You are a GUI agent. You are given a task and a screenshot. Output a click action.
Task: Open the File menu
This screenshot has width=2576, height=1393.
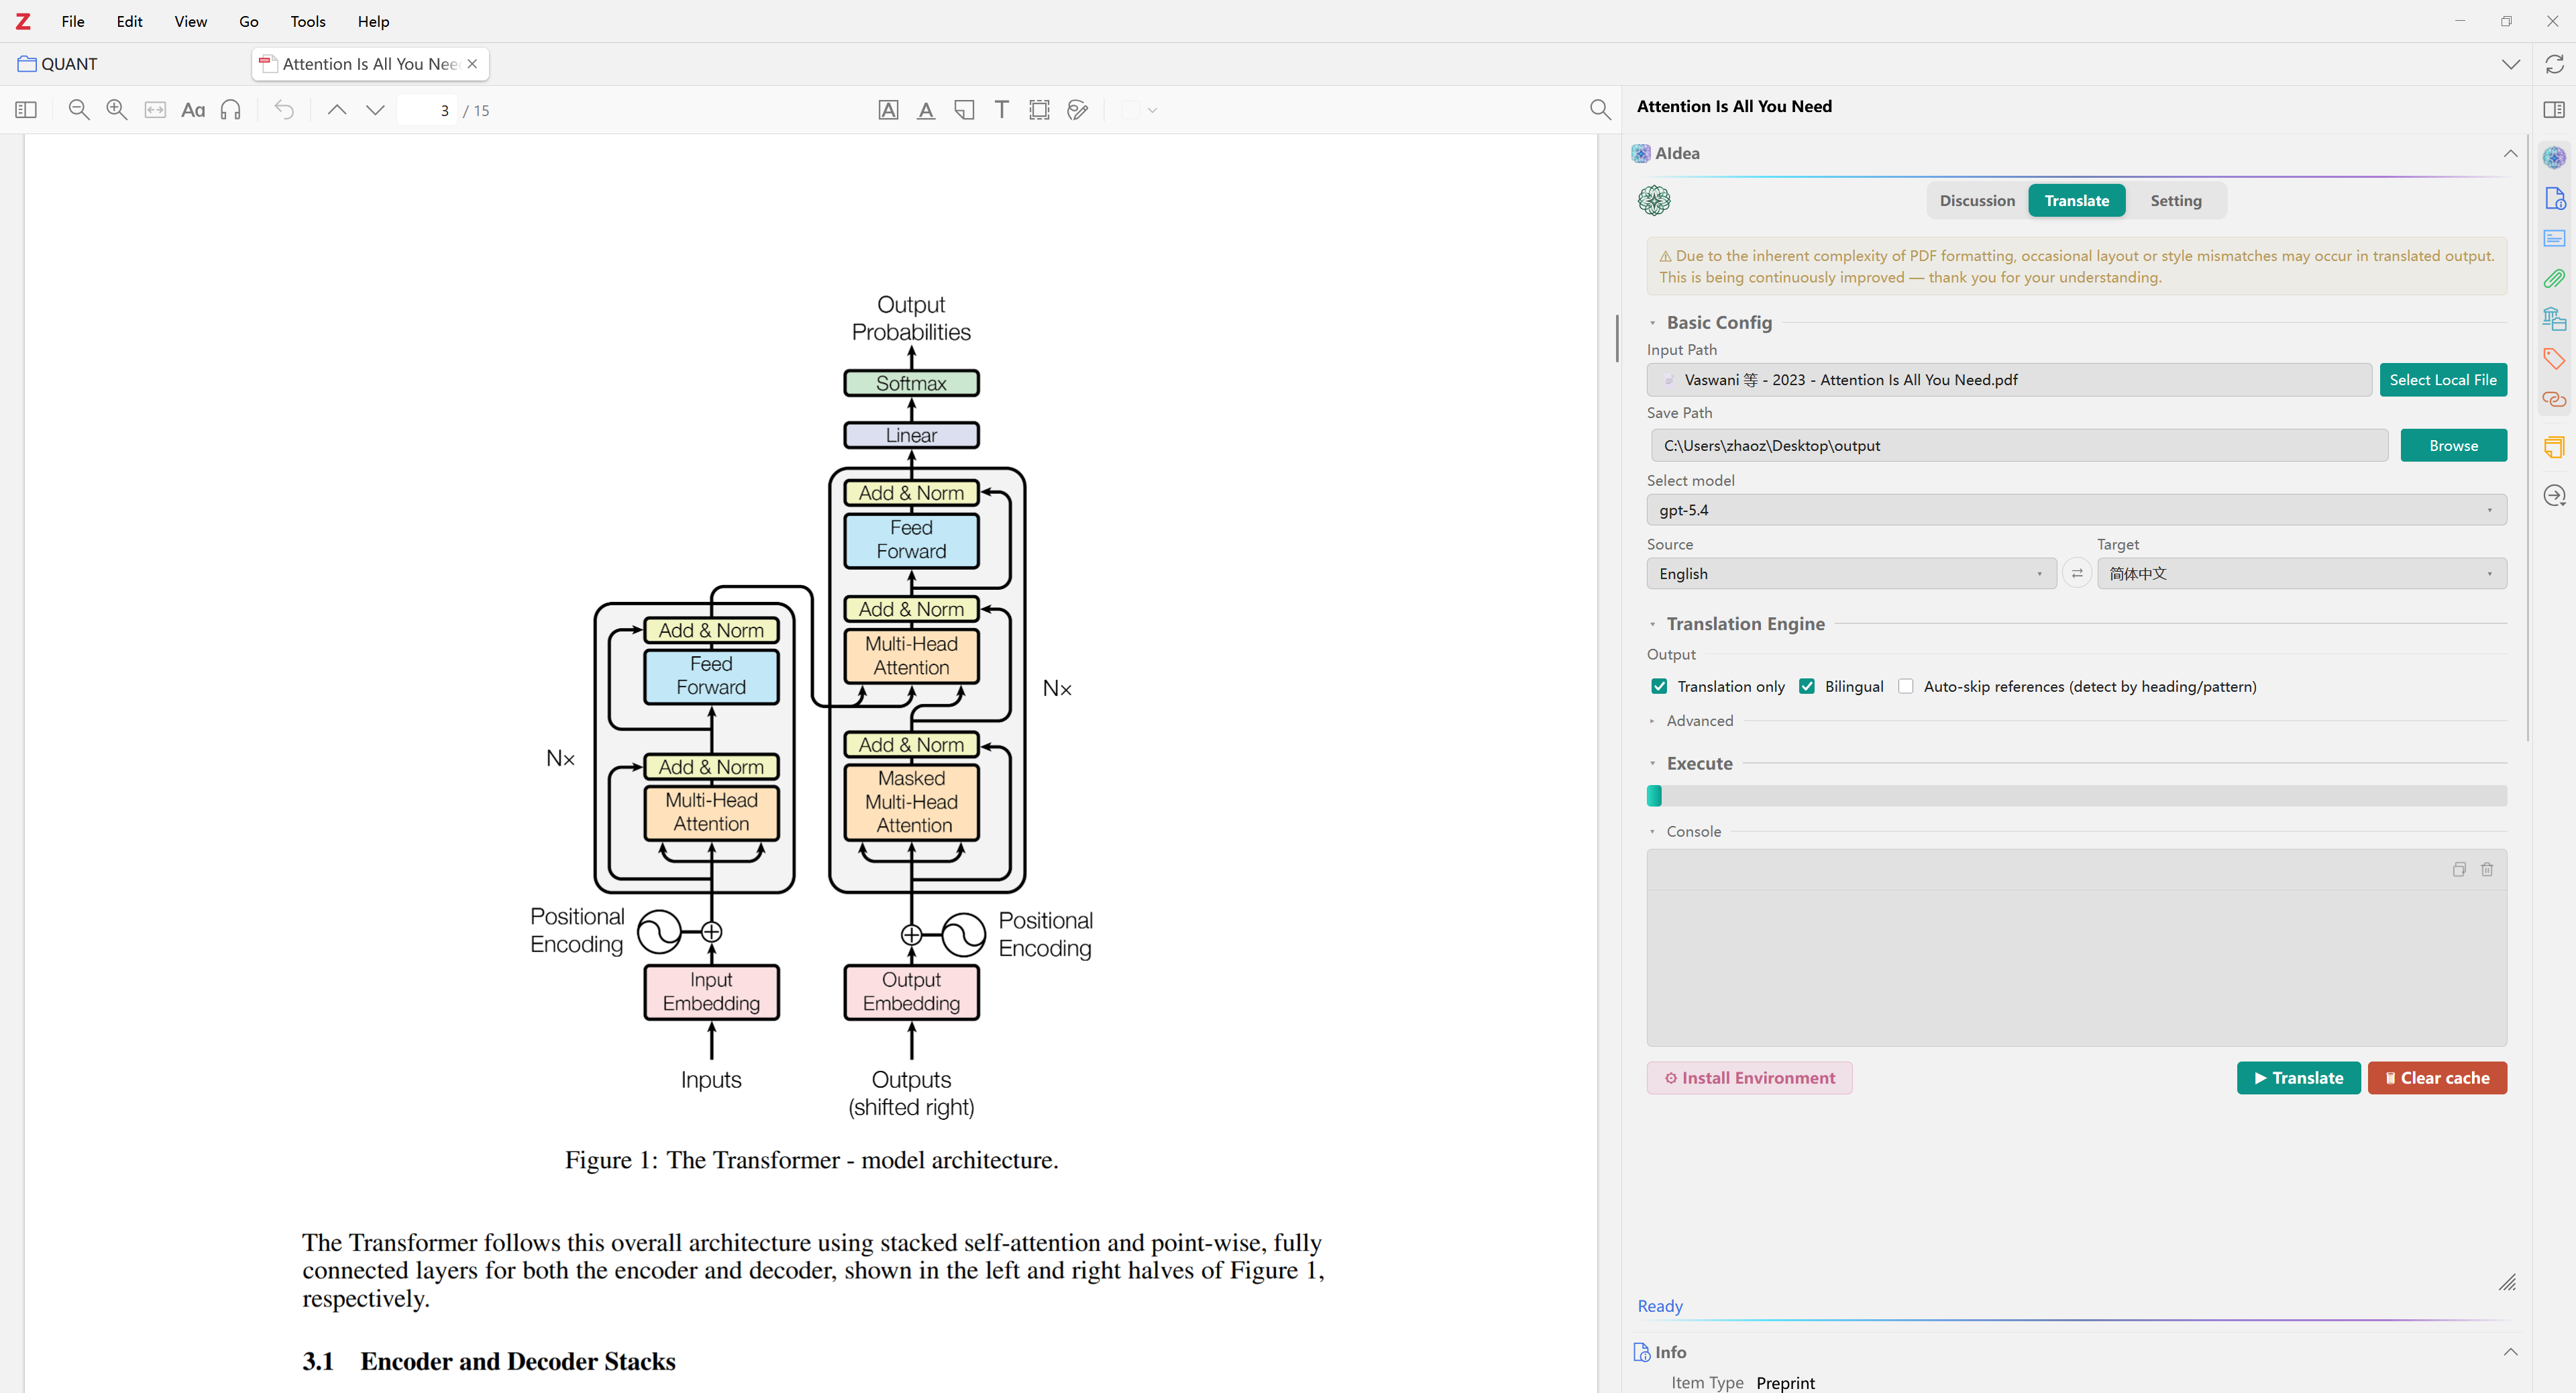[x=73, y=21]
